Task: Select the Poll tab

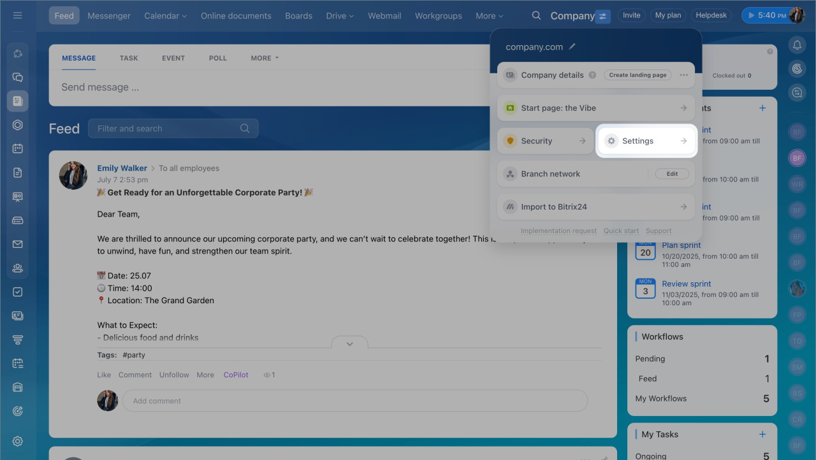Action: coord(217,58)
